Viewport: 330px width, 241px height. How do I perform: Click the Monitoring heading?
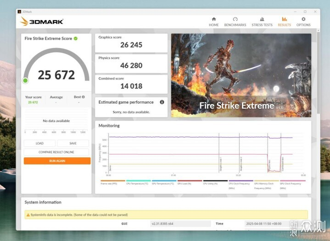[109, 126]
